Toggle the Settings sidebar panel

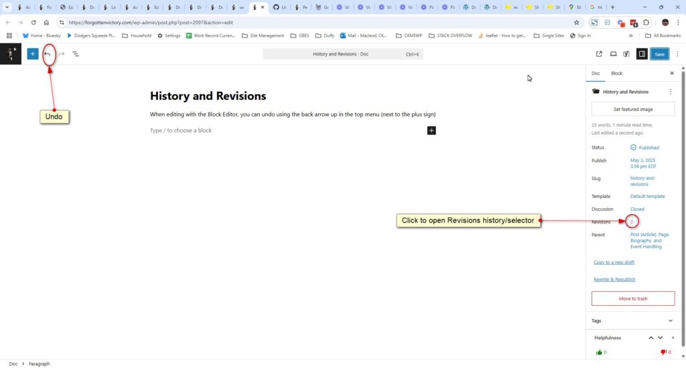(642, 54)
